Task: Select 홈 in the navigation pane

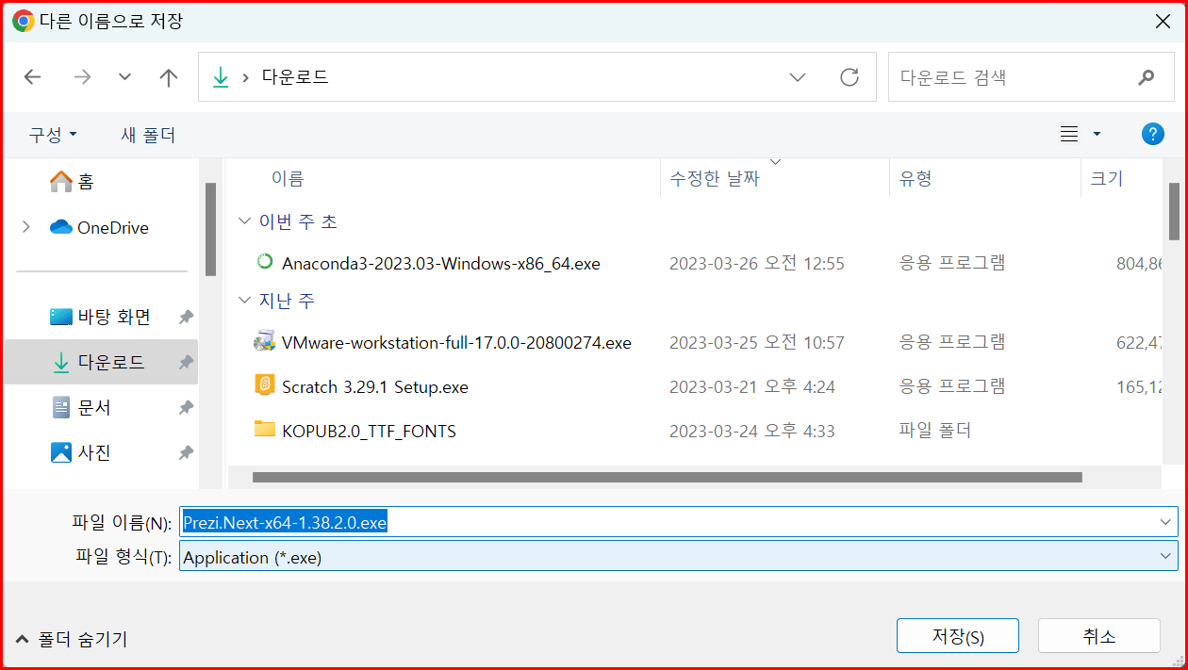Action: [74, 181]
